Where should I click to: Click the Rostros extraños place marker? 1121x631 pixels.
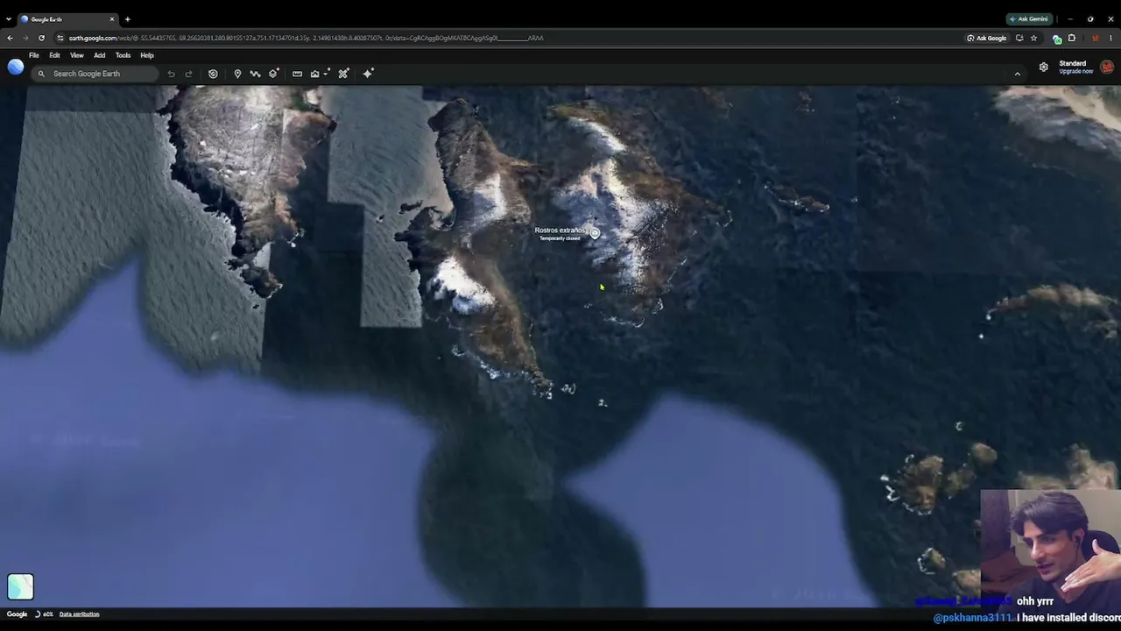coord(595,233)
